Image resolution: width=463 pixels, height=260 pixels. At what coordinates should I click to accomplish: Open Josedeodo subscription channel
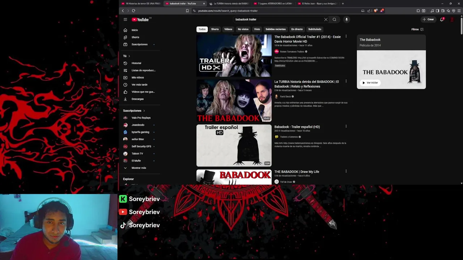point(140,125)
